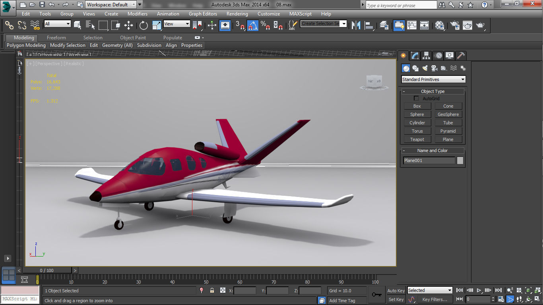Click the object color swatch
This screenshot has width=543, height=305.
point(460,160)
